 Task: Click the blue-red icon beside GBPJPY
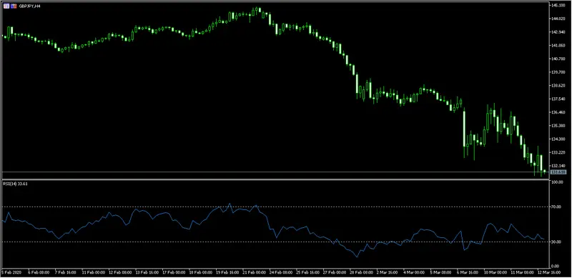click(x=14, y=6)
